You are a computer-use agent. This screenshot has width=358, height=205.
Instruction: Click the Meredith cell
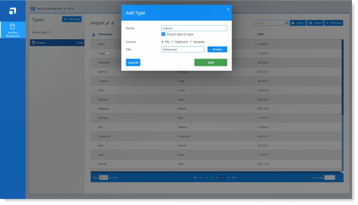coord(104,63)
